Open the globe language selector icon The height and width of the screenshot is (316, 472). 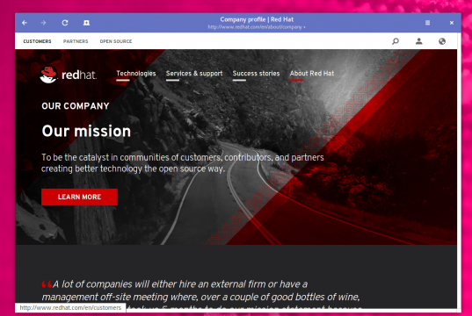pyautogui.click(x=442, y=41)
